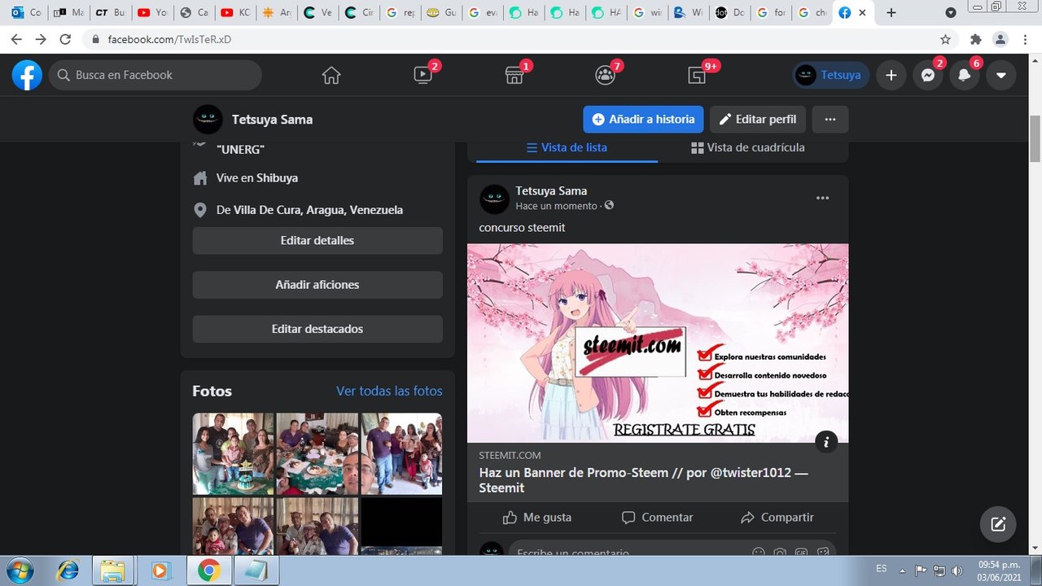The height and width of the screenshot is (586, 1042).
Task: Click the browser reload icon
Action: click(x=66, y=39)
